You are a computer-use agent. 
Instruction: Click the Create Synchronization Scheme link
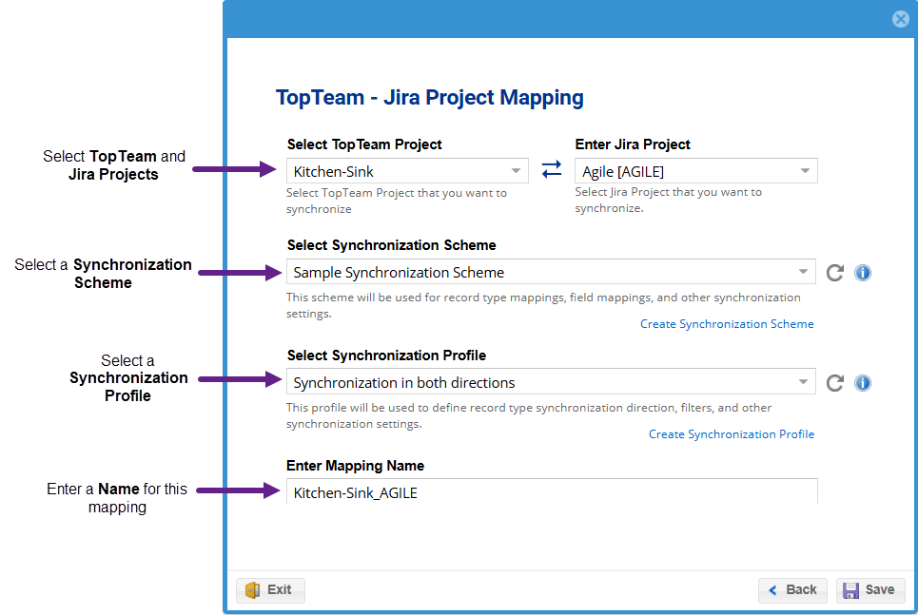pos(727,324)
